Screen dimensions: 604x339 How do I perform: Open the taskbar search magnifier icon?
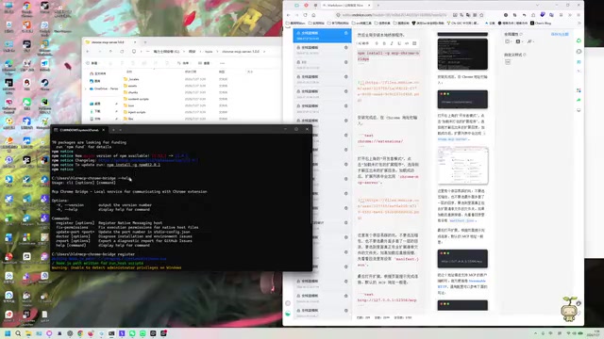[x=18, y=333]
